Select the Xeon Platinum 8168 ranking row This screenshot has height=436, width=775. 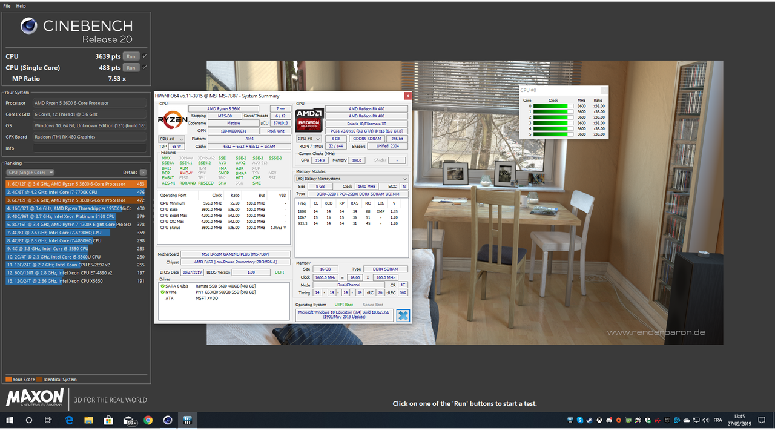(x=76, y=216)
